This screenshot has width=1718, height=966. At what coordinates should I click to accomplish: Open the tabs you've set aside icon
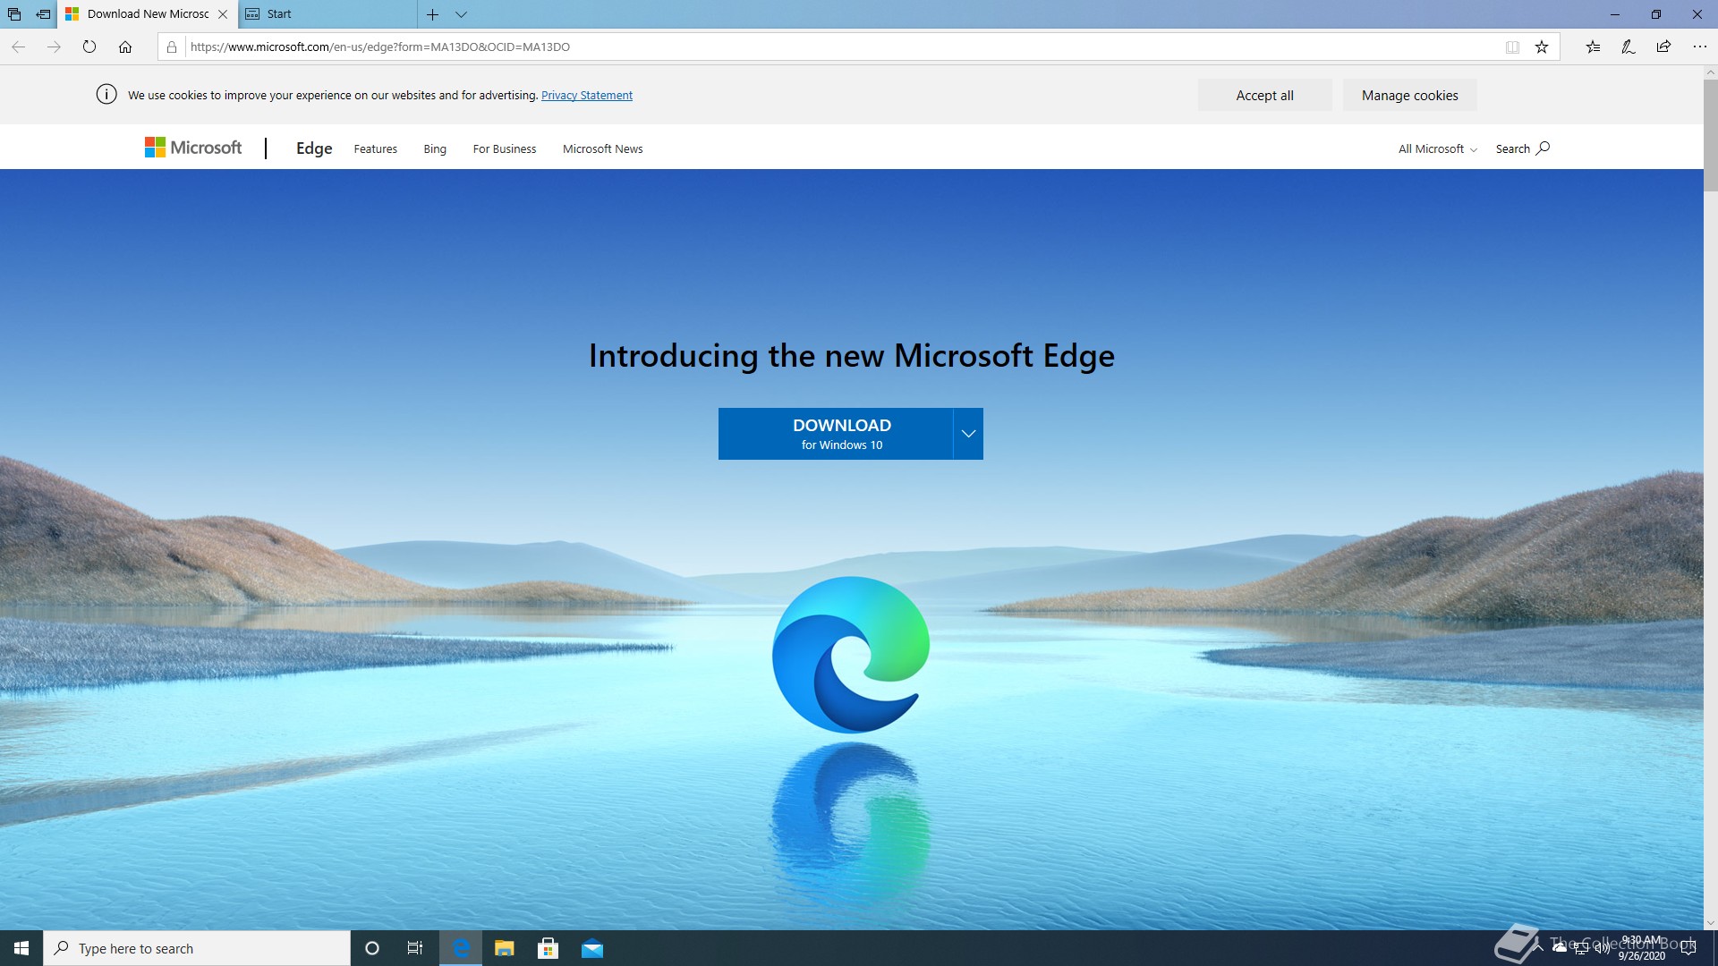(14, 14)
